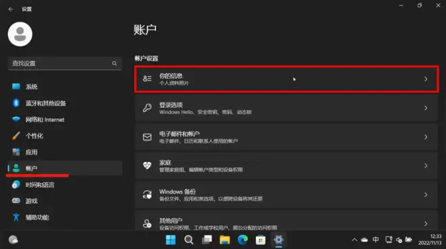This screenshot has width=446, height=249.
Task: Click the magnifier icon in the search box
Action: coord(114,63)
